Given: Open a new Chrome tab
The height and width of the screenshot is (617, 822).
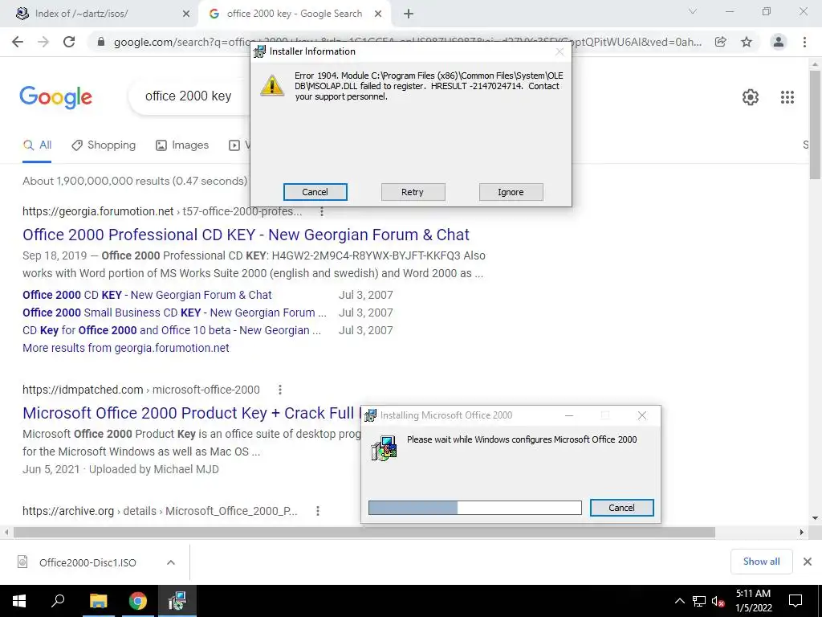Looking at the screenshot, I should tap(409, 14).
